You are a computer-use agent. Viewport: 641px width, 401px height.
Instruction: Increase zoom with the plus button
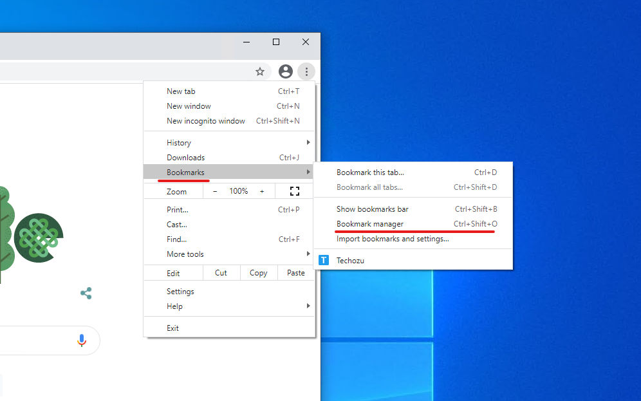[x=262, y=191]
